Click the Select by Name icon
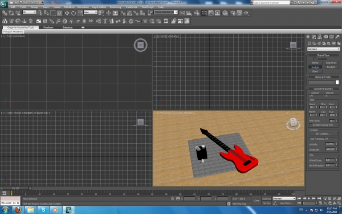Viewport: 342px width, 214px height. pos(46,13)
